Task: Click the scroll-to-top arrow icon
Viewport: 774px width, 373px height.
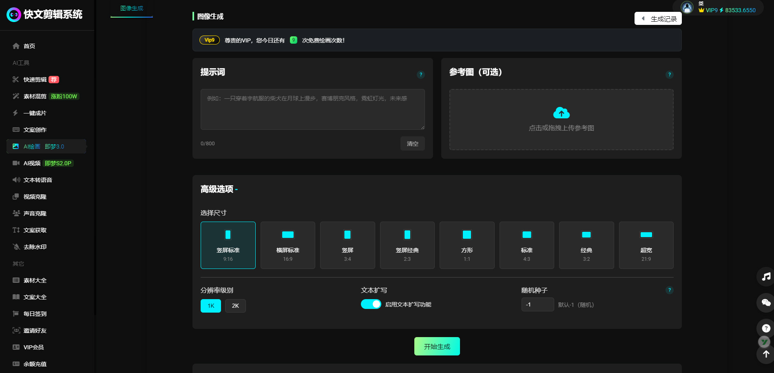Action: [766, 354]
